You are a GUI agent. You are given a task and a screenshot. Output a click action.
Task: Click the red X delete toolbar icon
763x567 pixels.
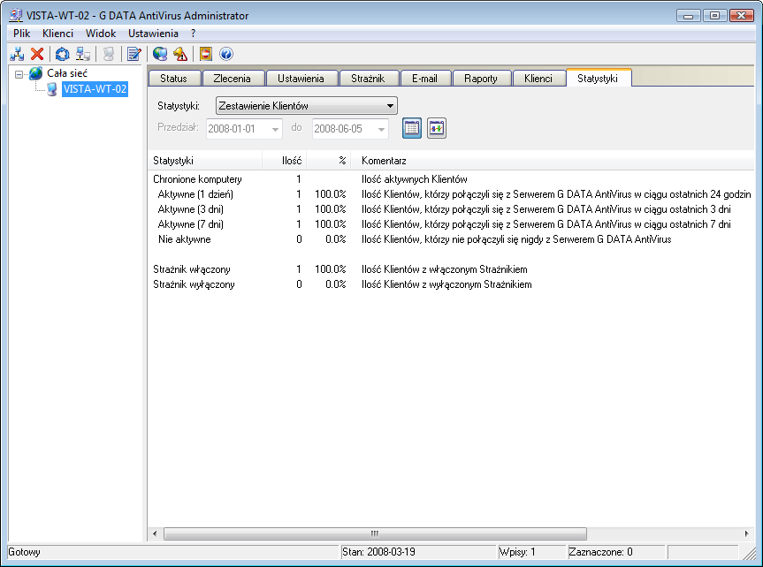37,54
